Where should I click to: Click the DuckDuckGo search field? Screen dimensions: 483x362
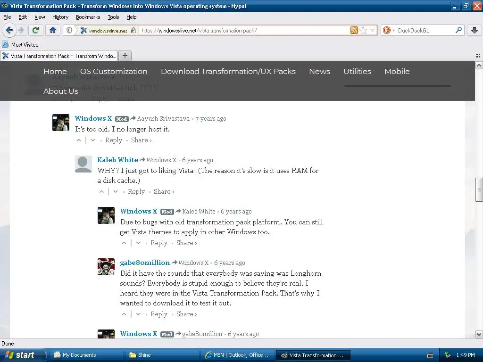(x=425, y=31)
